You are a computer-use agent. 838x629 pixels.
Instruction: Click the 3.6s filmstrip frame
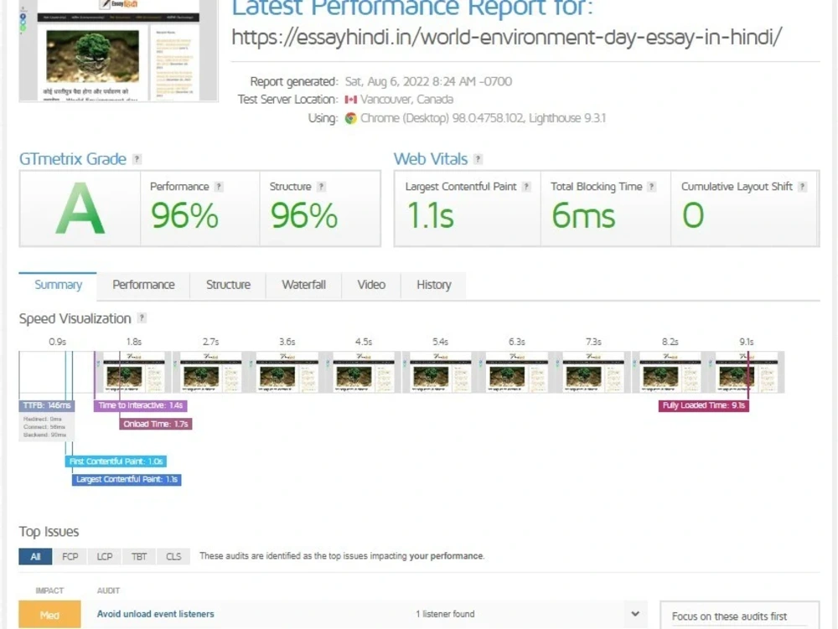(287, 372)
